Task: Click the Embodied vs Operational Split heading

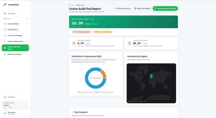Action: (x=87, y=56)
